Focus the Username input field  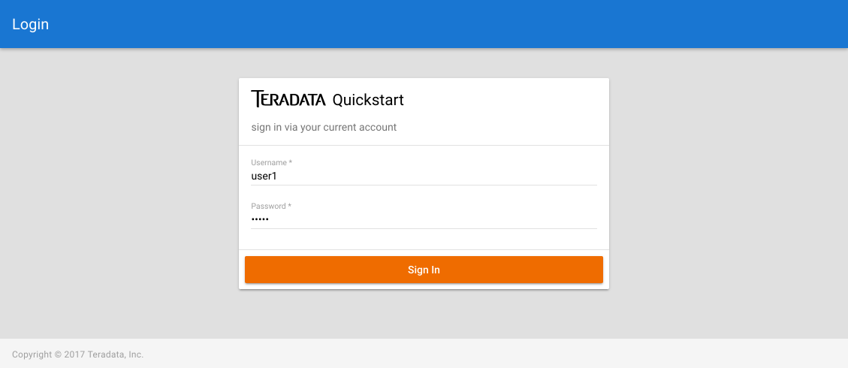point(424,176)
